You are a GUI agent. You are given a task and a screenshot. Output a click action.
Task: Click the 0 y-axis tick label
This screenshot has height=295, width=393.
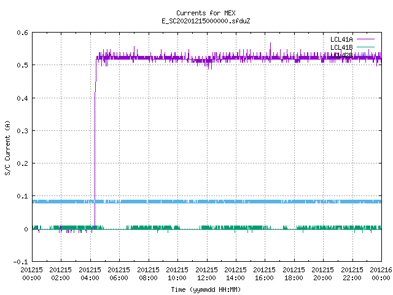[26, 229]
